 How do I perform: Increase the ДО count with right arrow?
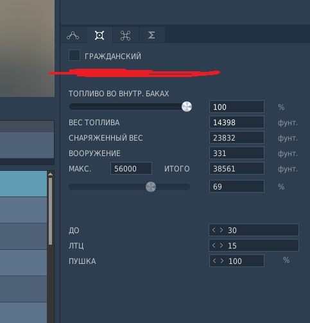click(x=221, y=230)
